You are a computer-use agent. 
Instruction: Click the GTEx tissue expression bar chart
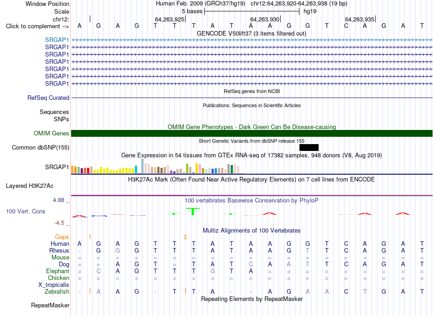(157, 166)
